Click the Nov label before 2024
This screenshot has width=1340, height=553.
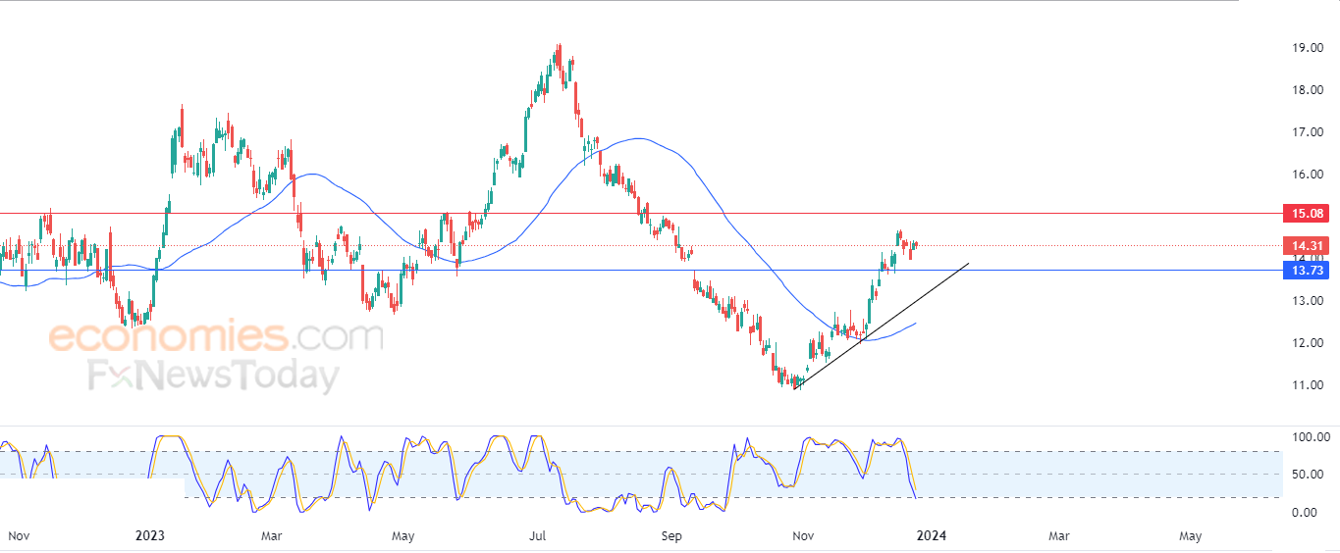(803, 536)
